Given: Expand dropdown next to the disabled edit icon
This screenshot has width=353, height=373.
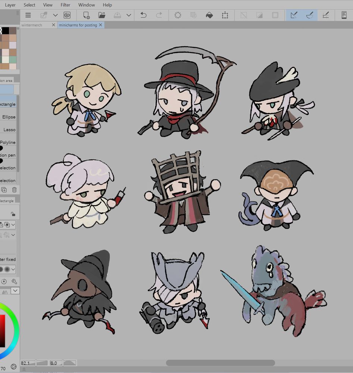Looking at the screenshot, I should tap(55, 15).
